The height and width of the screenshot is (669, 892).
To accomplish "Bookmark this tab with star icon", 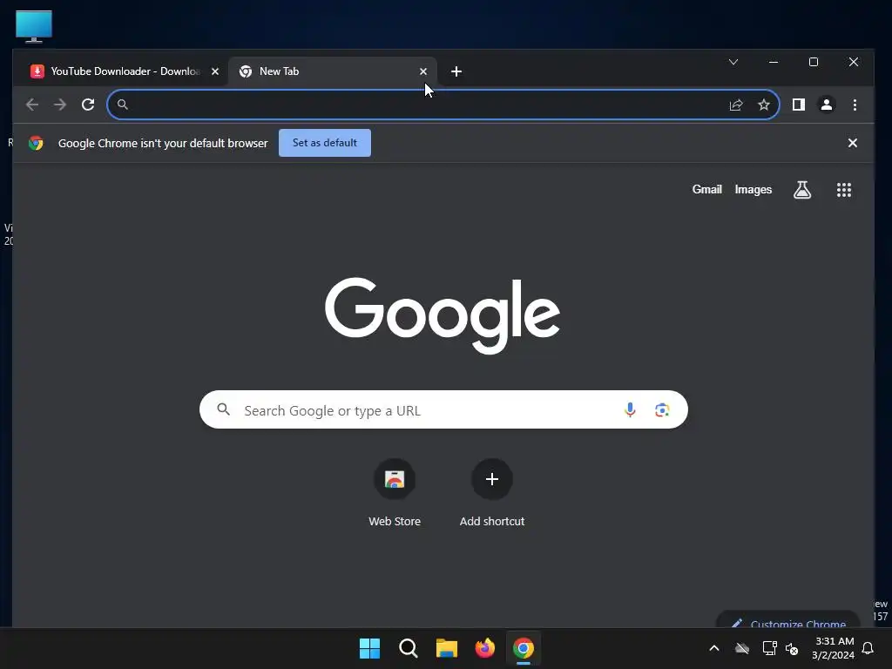I will [x=763, y=105].
